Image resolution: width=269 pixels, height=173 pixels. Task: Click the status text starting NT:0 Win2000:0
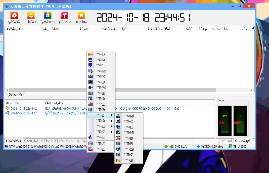(48, 146)
